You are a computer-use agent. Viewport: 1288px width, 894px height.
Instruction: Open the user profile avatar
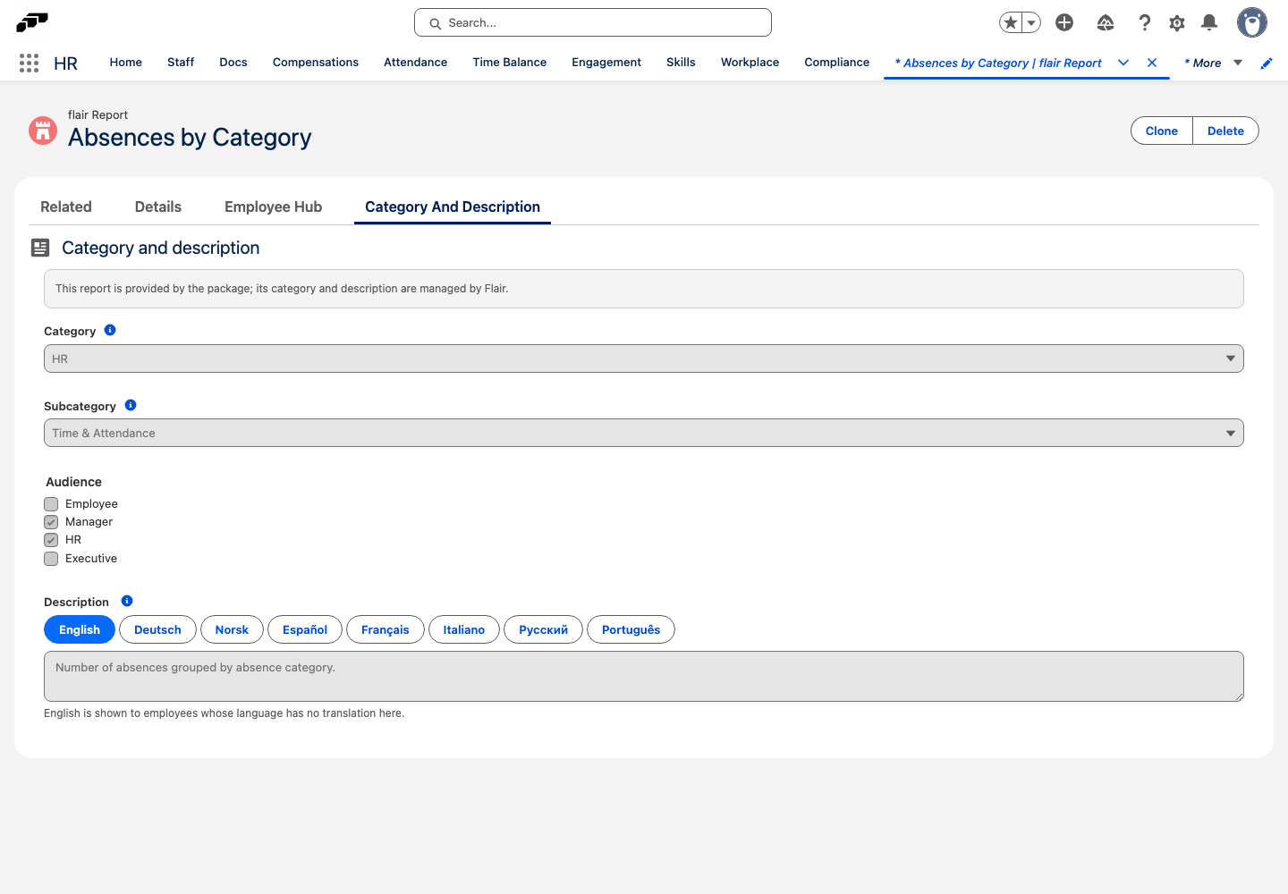[x=1252, y=22]
